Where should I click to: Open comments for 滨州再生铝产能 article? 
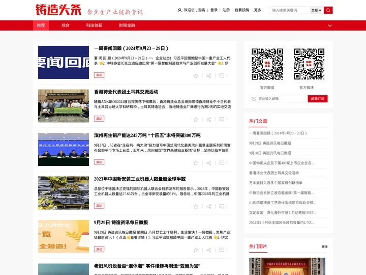coord(223,163)
